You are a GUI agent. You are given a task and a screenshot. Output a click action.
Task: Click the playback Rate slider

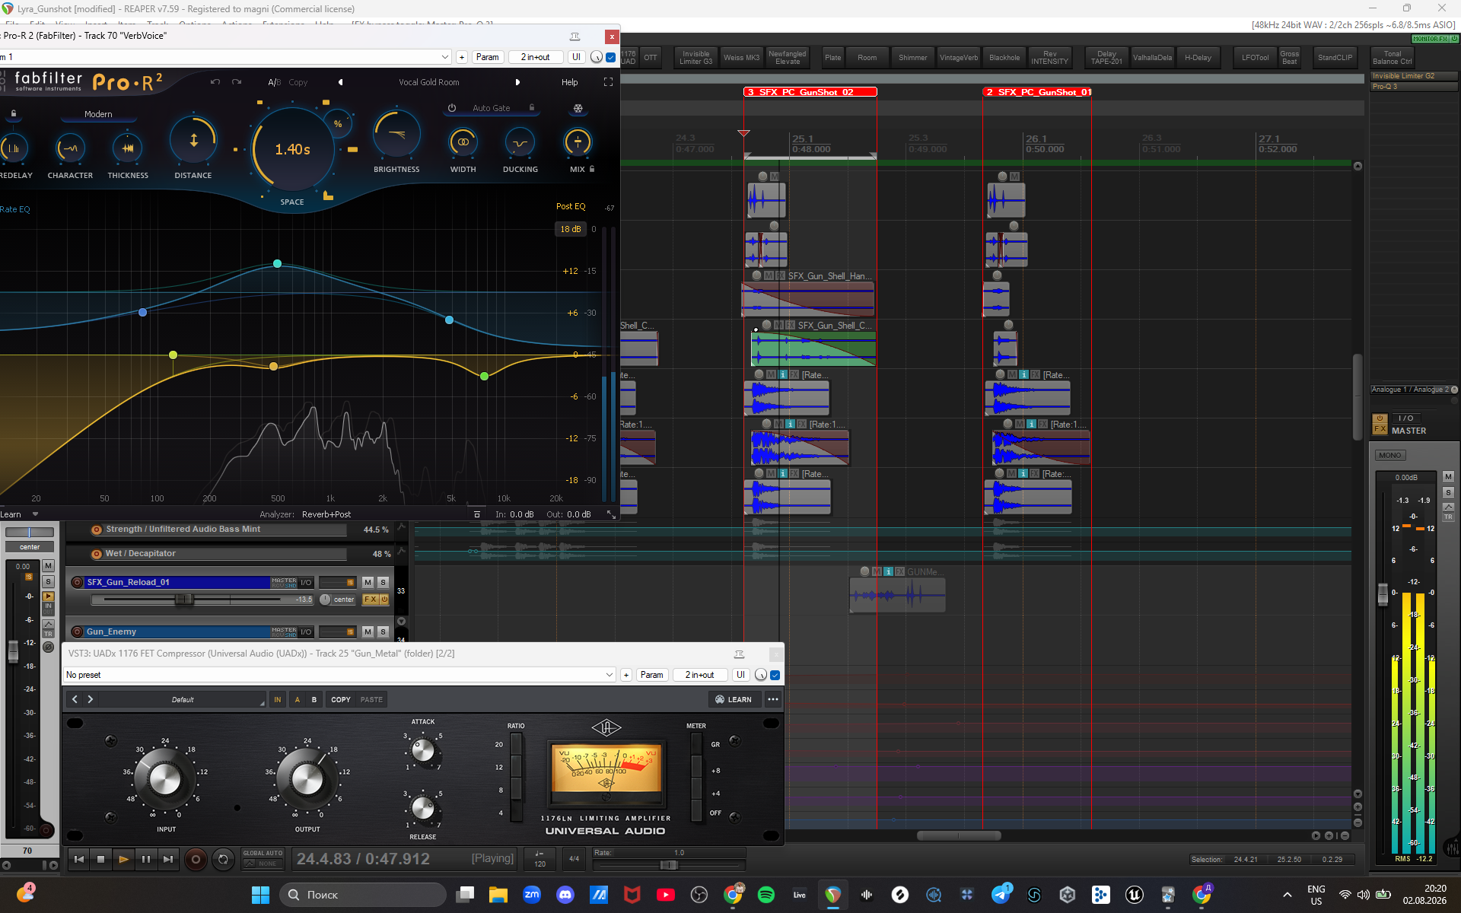pos(669,865)
